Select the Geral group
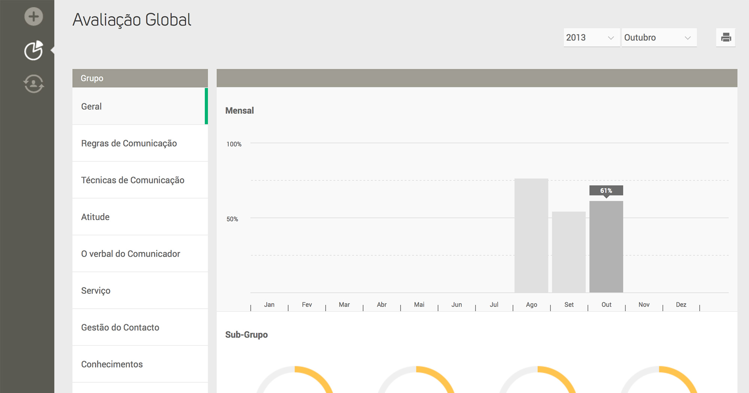Viewport: 749px width, 393px height. click(x=140, y=106)
